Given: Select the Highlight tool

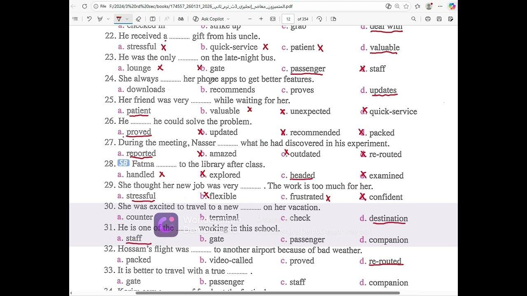Looking at the screenshot, I should pos(100,19).
